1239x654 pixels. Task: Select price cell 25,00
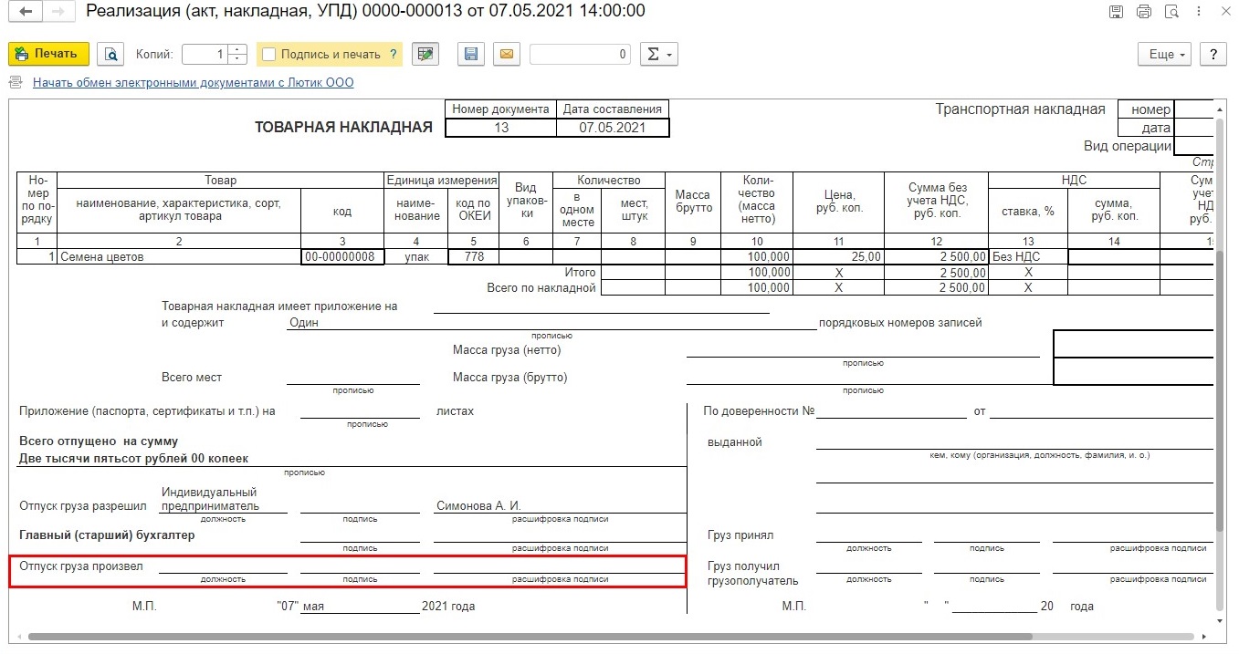838,257
